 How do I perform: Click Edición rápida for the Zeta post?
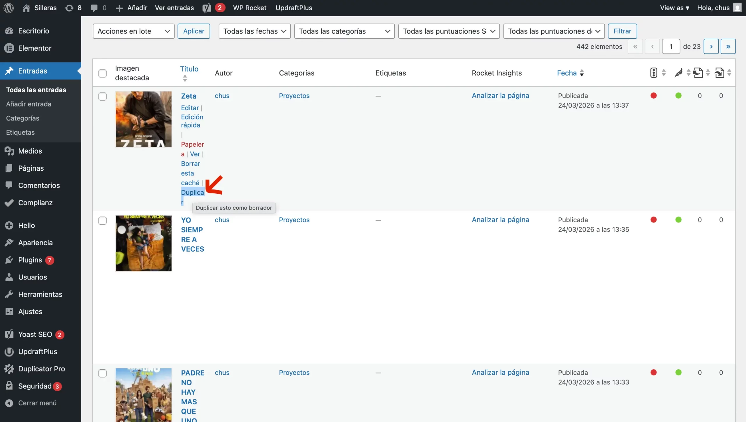[192, 121]
